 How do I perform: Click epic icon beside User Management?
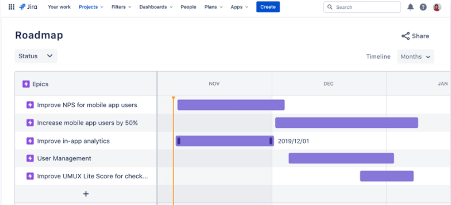point(30,158)
